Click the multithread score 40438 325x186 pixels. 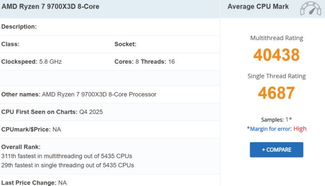276,55
